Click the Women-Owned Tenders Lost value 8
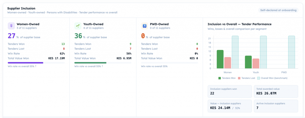This screenshot has width=305, height=118. (x=64, y=49)
